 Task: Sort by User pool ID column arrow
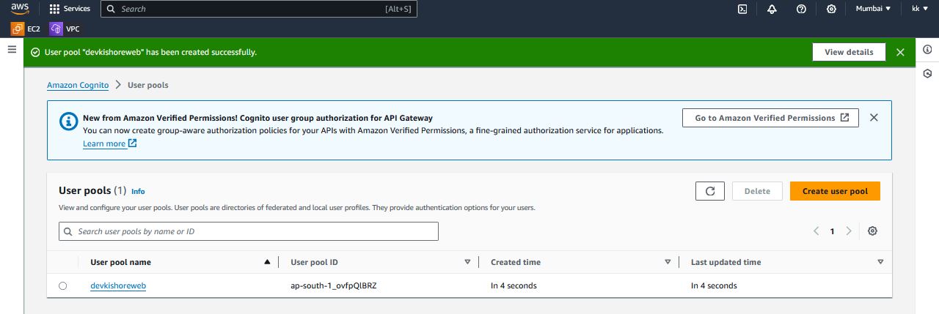point(467,262)
